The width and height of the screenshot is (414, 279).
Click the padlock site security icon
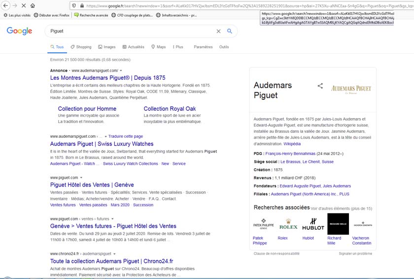point(82,5)
